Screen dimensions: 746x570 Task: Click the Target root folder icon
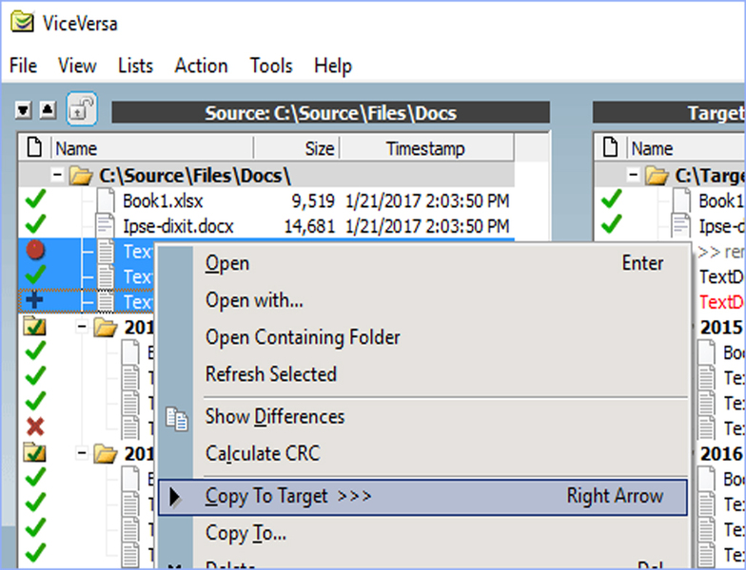(x=657, y=176)
